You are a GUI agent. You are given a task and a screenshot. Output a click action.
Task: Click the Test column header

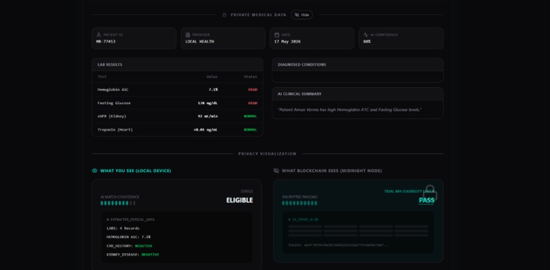(102, 77)
